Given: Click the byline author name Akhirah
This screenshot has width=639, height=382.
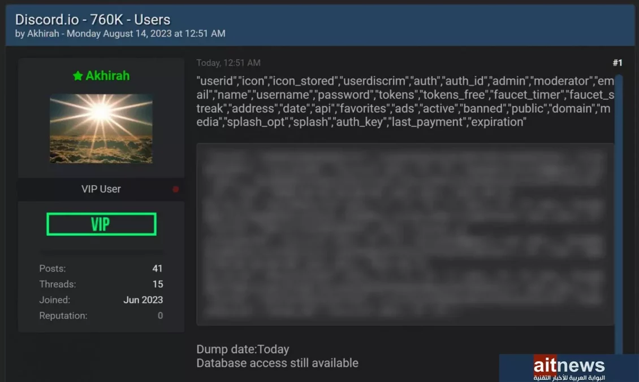Looking at the screenshot, I should pos(43,33).
